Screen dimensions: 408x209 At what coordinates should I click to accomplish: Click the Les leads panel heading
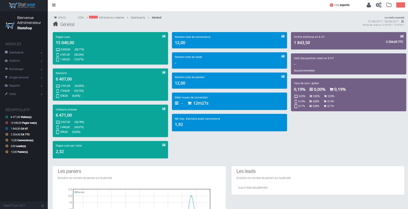tap(246, 171)
